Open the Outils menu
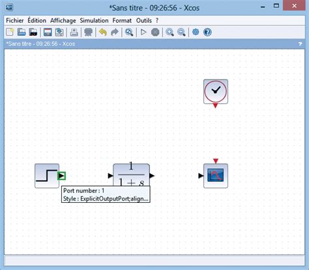309x270 pixels. [144, 20]
